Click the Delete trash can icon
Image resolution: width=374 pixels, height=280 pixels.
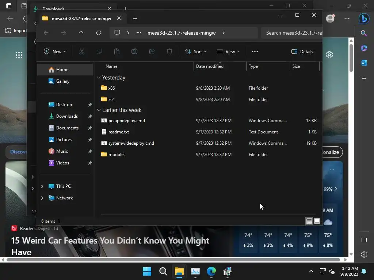pyautogui.click(x=169, y=51)
